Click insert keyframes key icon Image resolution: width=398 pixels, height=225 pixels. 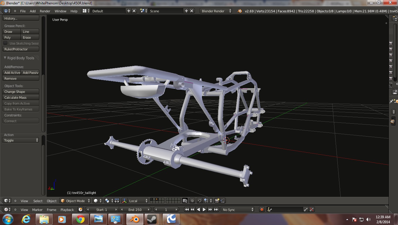click(x=306, y=209)
